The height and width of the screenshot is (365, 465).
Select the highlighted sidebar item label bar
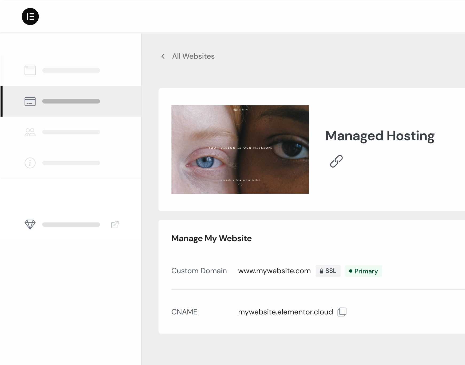[71, 101]
